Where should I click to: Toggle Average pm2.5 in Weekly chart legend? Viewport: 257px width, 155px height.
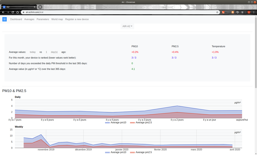pyautogui.click(x=141, y=152)
